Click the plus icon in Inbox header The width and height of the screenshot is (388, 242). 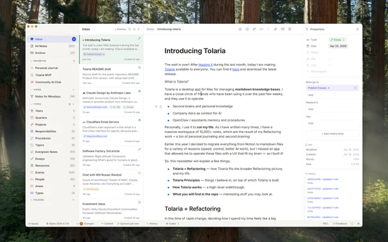[x=138, y=29]
